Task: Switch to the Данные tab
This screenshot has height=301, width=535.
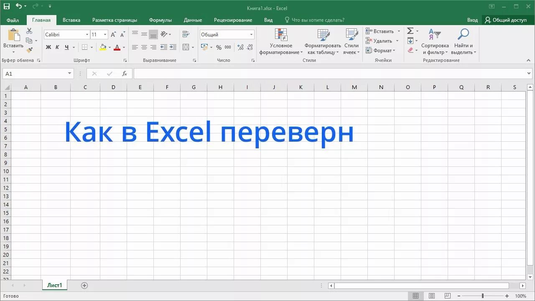Action: point(193,20)
